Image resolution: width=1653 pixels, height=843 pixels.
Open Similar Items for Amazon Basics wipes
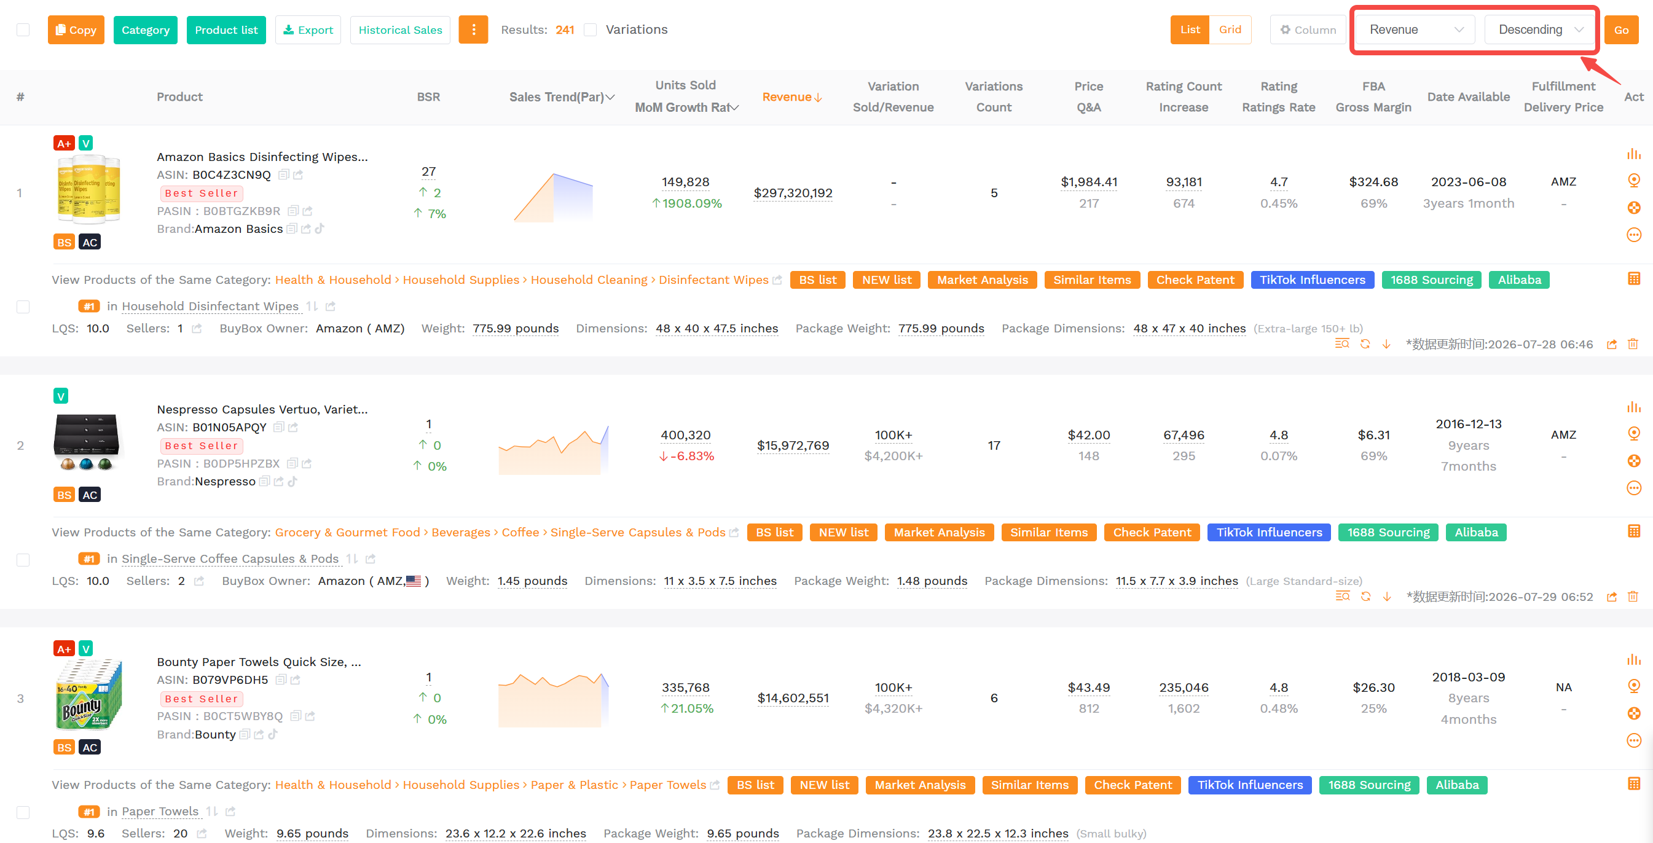tap(1091, 280)
